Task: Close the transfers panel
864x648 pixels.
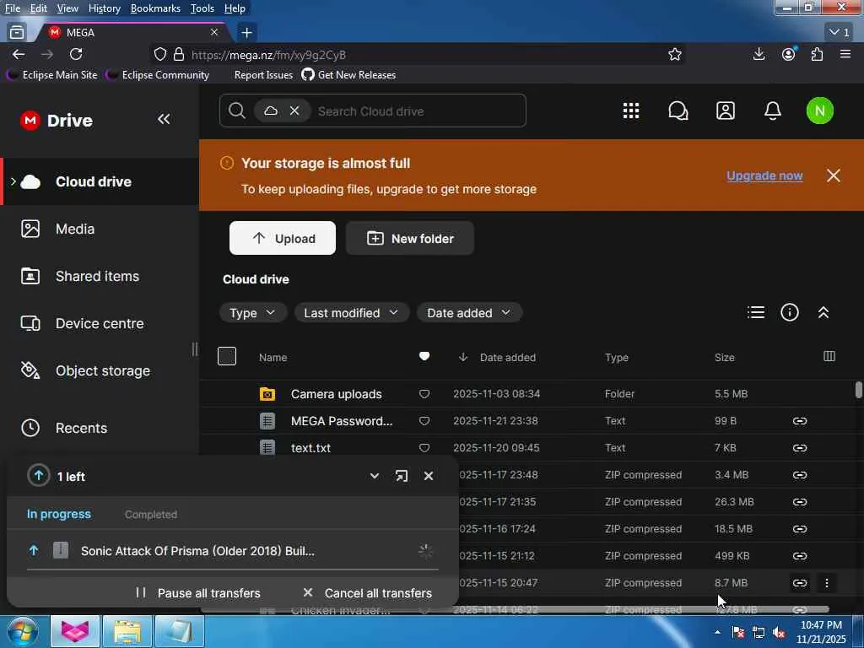Action: (428, 476)
